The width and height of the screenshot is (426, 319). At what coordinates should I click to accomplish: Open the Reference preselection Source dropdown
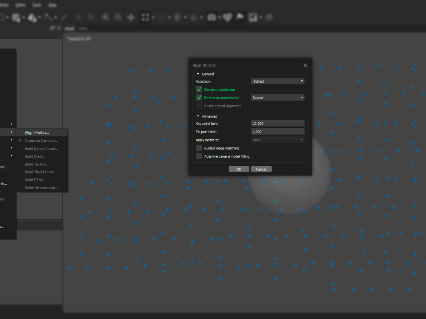click(x=278, y=97)
